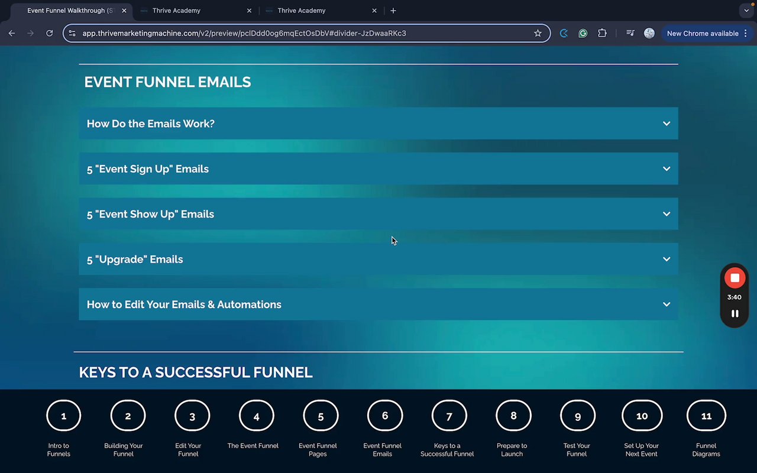Click the step 3 circle

192,416
